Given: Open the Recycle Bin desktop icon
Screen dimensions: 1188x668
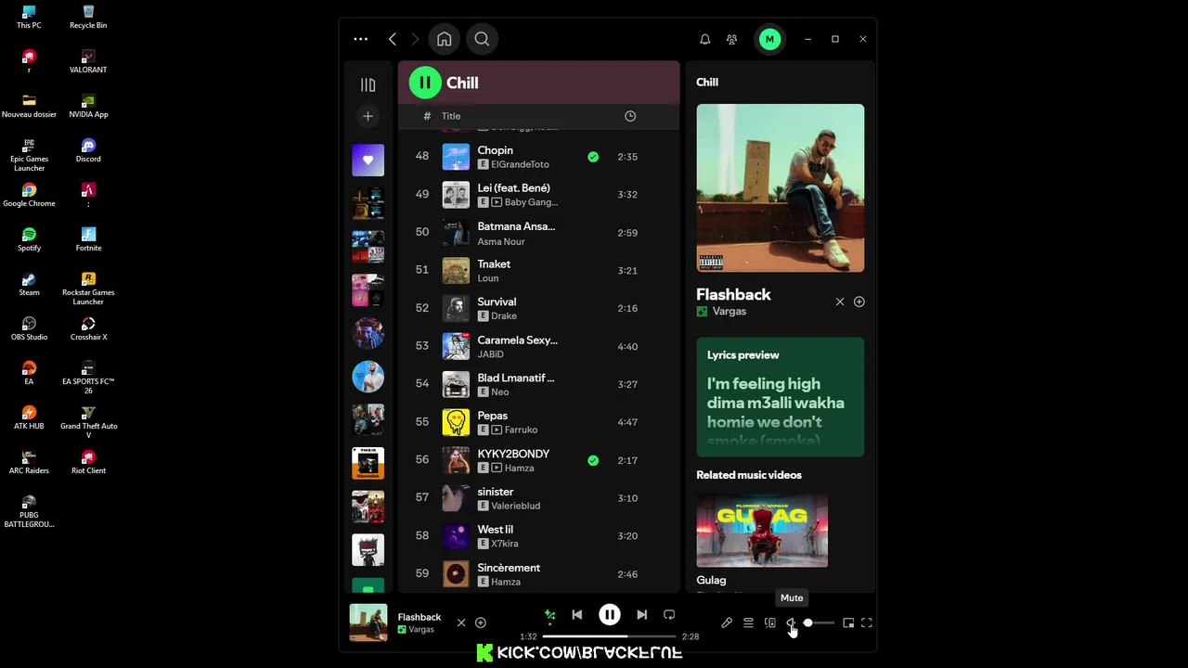Looking at the screenshot, I should tap(88, 17).
